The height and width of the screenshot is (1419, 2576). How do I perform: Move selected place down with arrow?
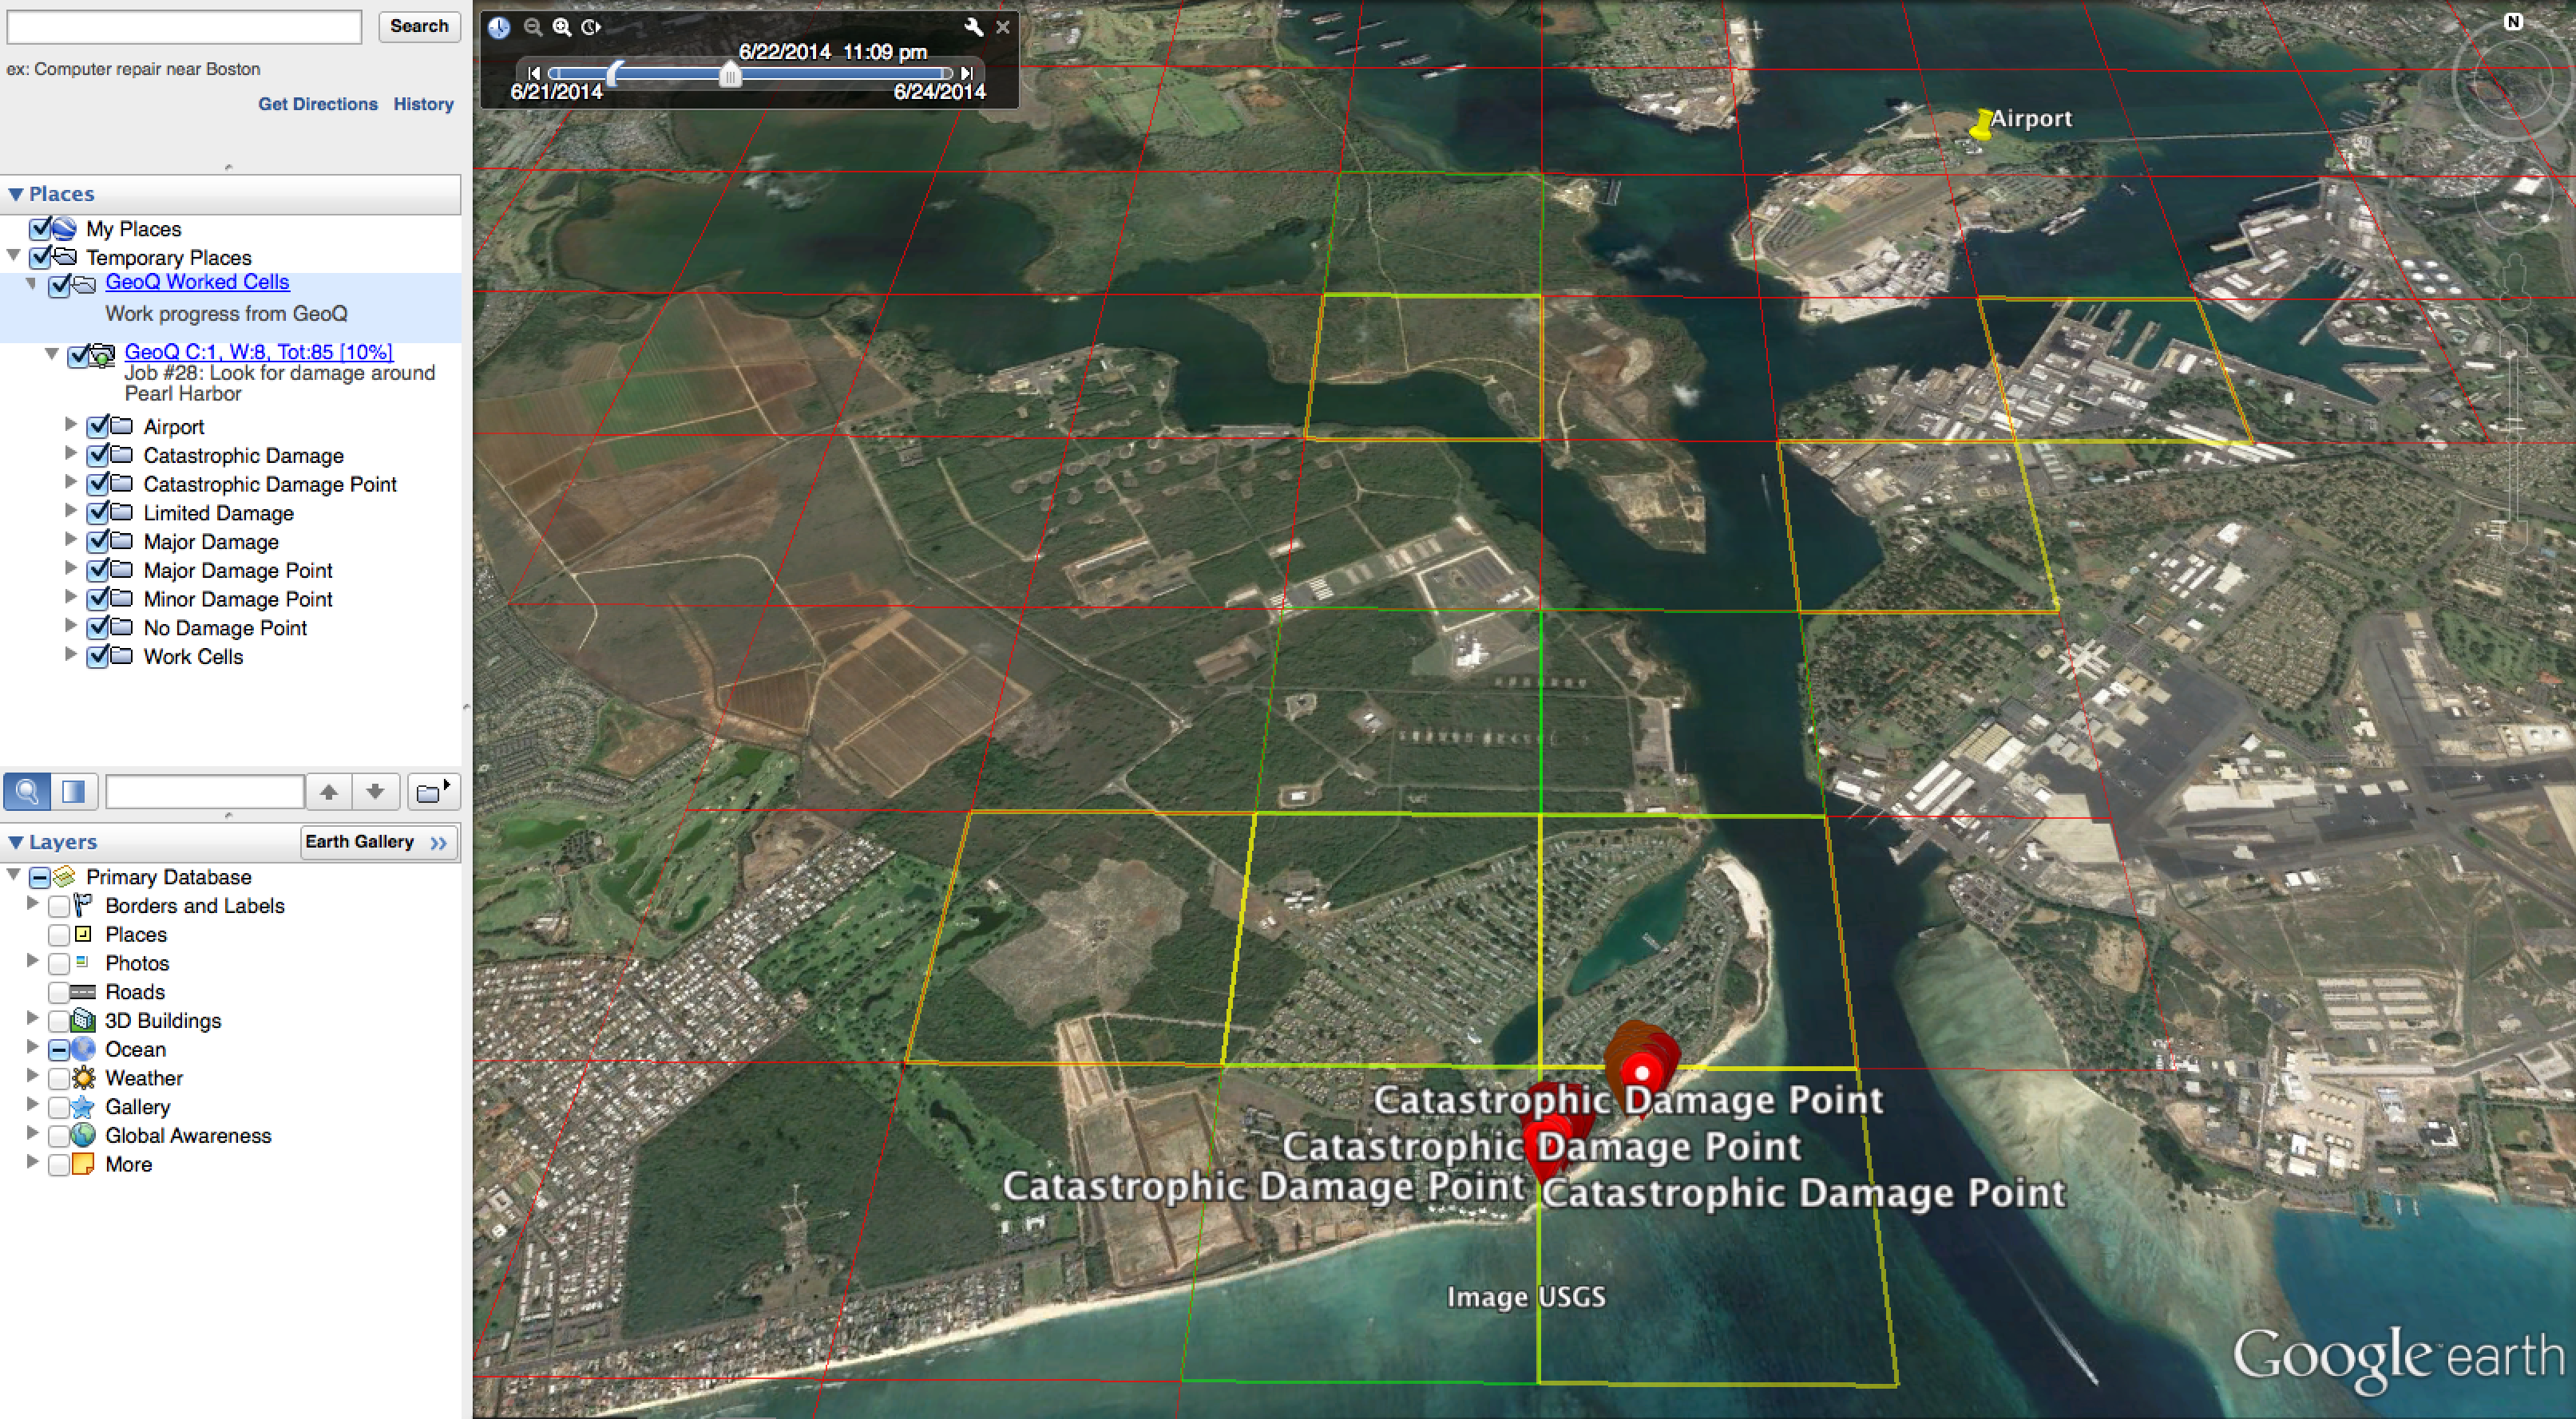(x=375, y=792)
